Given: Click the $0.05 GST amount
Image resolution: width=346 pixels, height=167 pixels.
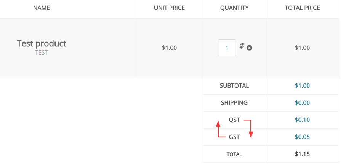Looking at the screenshot, I should pyautogui.click(x=302, y=137).
